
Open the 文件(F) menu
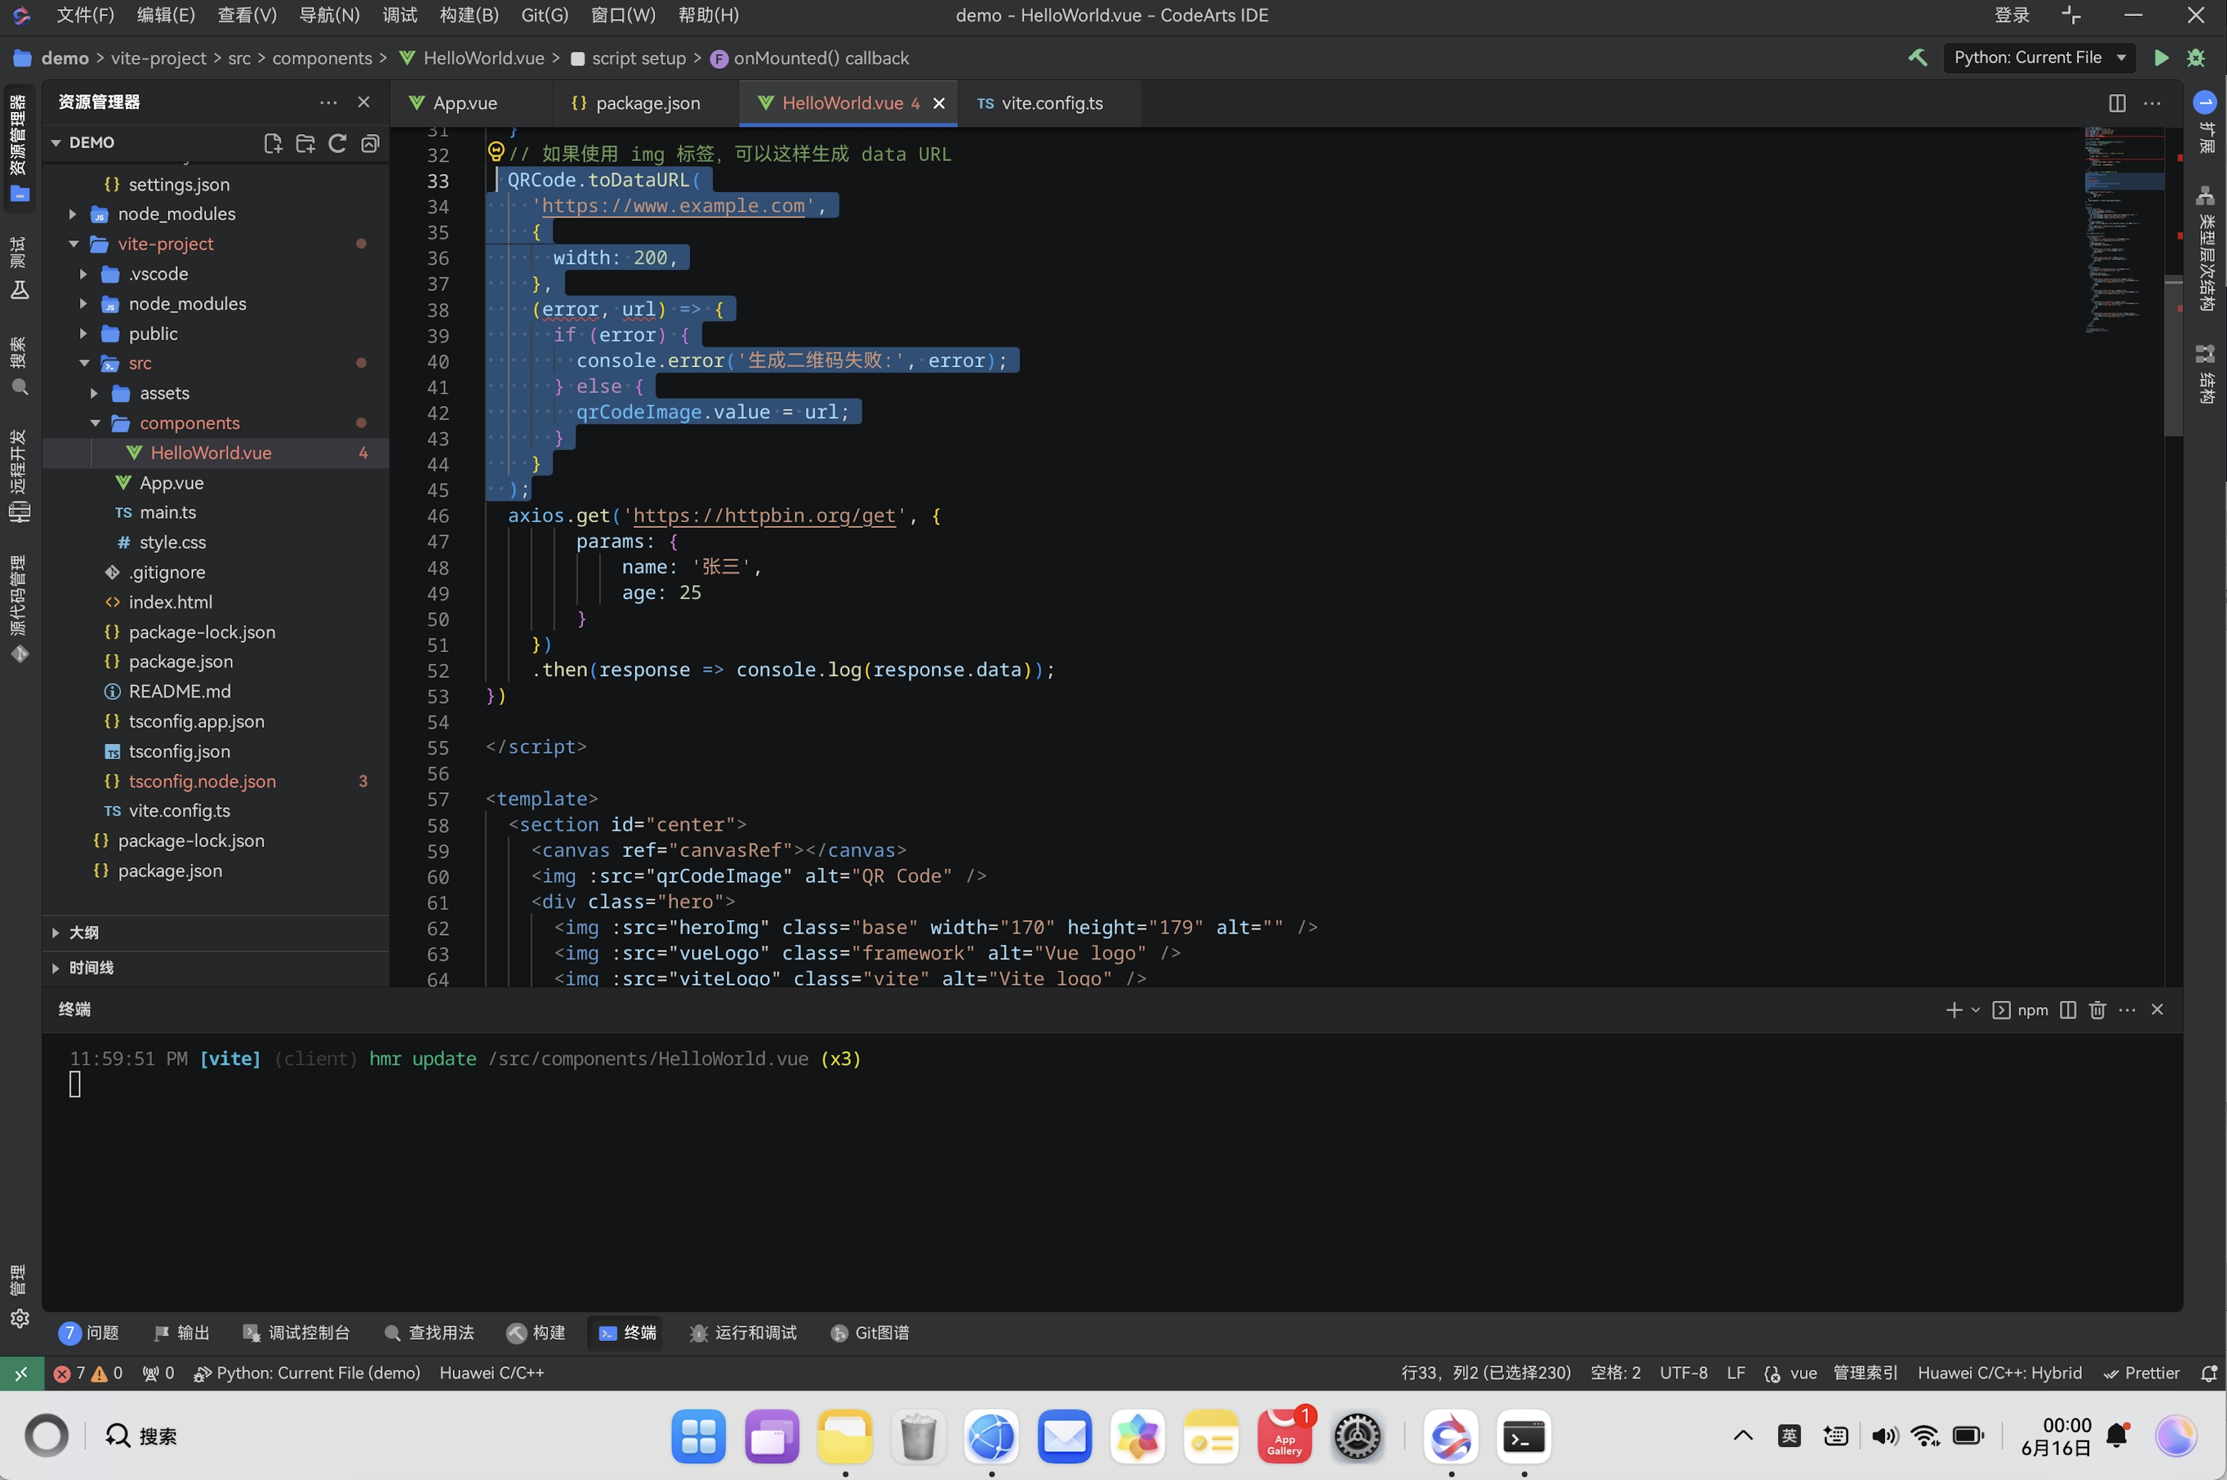85,15
